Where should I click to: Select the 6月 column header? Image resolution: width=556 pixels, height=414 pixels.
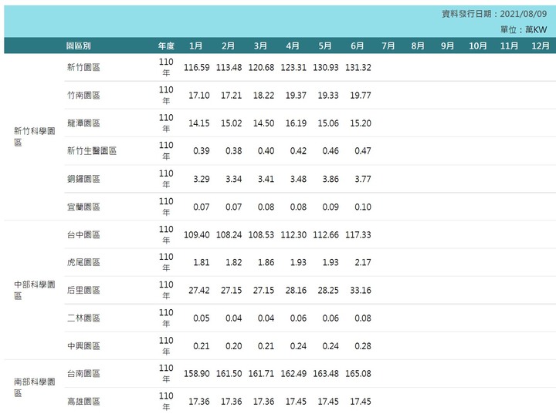(x=357, y=46)
